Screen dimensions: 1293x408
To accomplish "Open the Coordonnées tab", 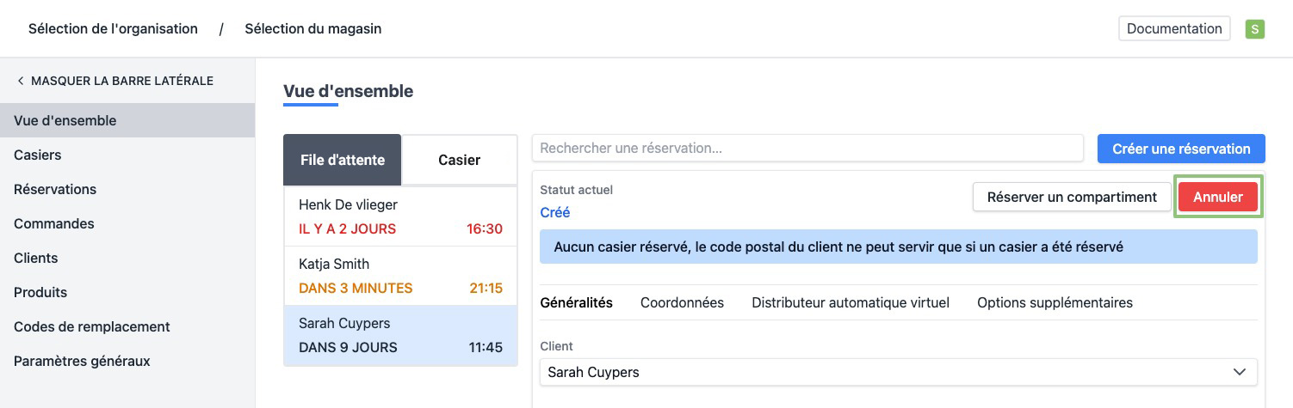I will [682, 302].
